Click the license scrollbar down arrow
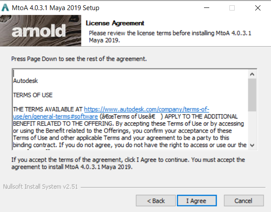Image resolution: width=271 pixels, height=212 pixels. pyautogui.click(x=252, y=145)
